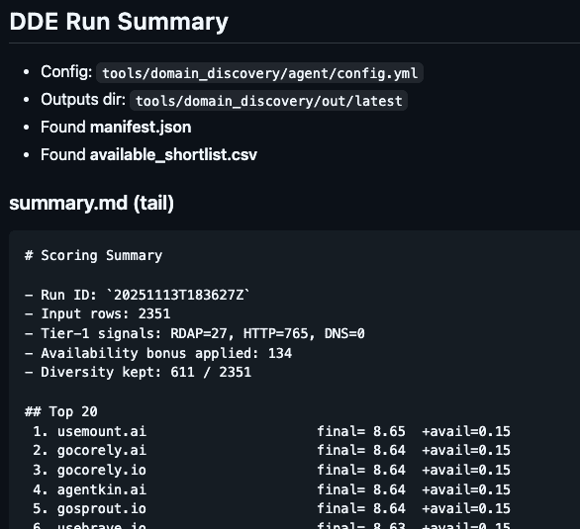Viewport: 580px width, 529px height.
Task: Click the '# Scoring Summary' line
Action: click(x=93, y=256)
